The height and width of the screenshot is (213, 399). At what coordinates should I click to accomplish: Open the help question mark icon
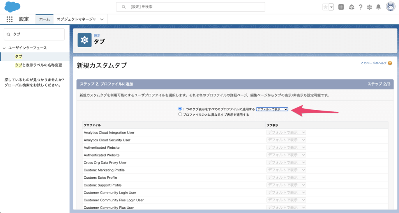[x=360, y=7]
